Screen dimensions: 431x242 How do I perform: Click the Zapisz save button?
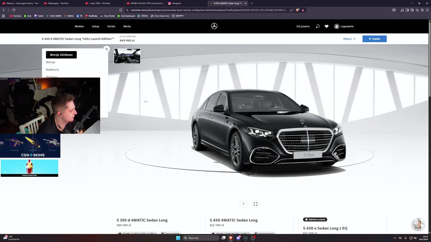tap(374, 39)
